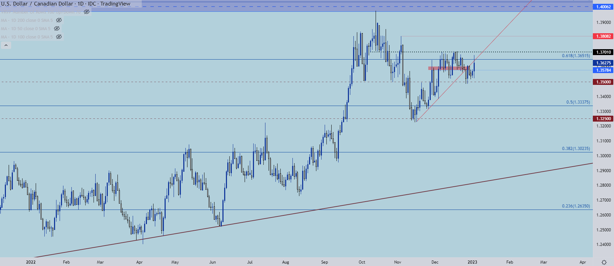The image size is (614, 266).
Task: Click the 2023 label on time axis
Action: (472, 262)
